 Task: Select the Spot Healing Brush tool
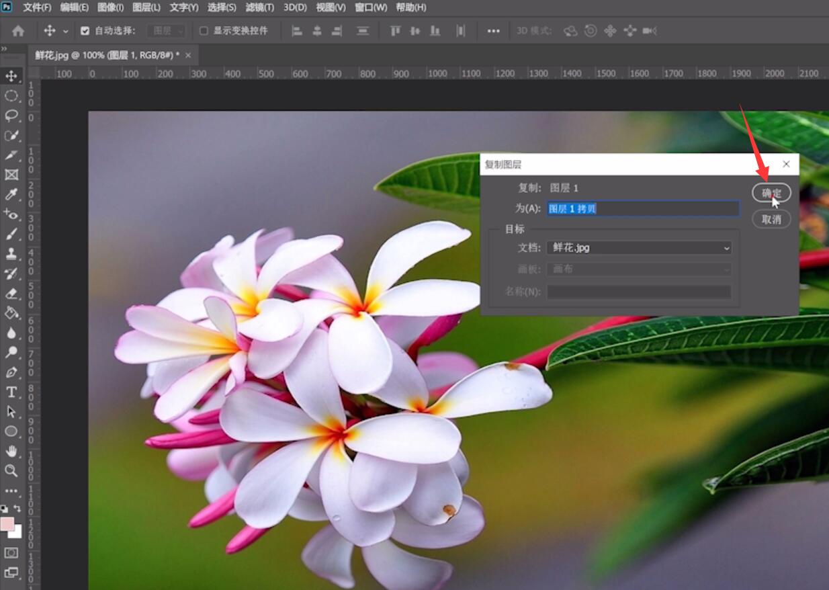[x=11, y=214]
